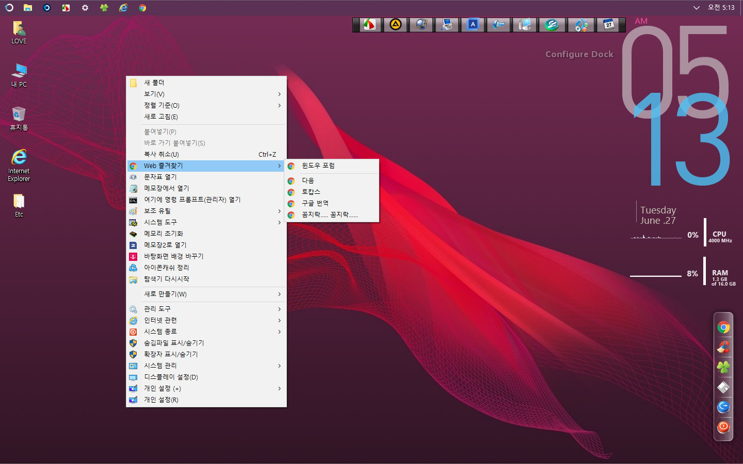Image resolution: width=743 pixels, height=464 pixels.
Task: Open the AIMP yellow triangle icon in the dock
Action: 396,24
